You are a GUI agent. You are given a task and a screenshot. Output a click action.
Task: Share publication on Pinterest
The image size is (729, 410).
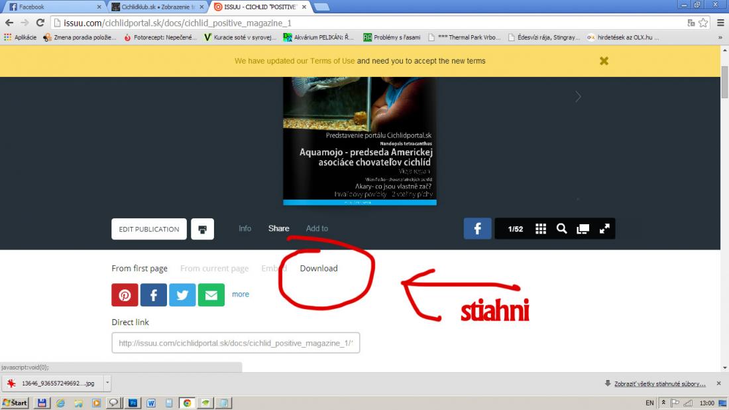click(x=125, y=295)
